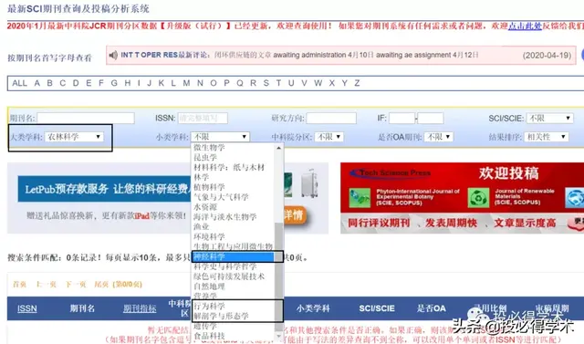Click the 研究方向 input field
584x344 pixels.
point(331,118)
